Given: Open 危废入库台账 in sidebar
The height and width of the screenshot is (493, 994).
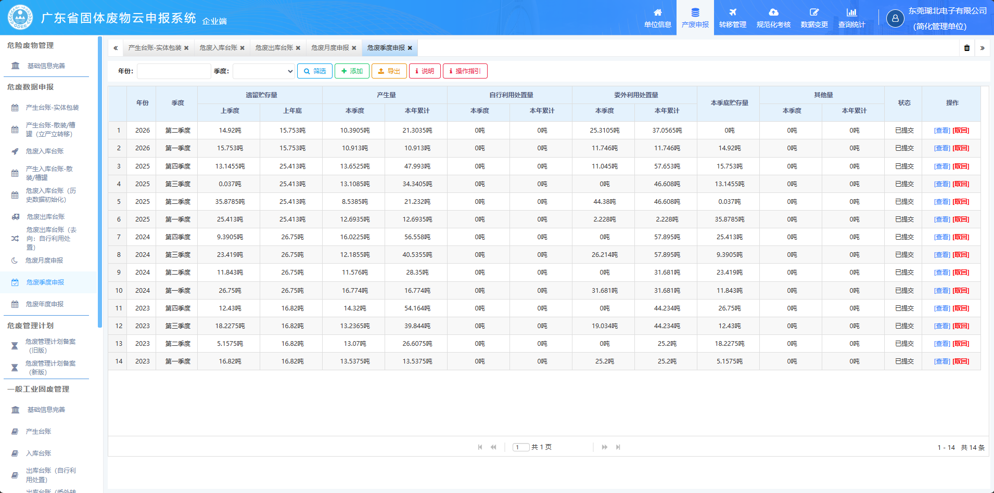Looking at the screenshot, I should [45, 151].
